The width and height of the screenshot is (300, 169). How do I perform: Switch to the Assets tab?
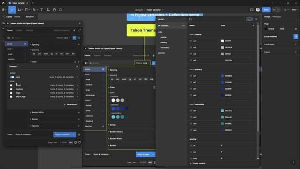click(x=17, y=17)
